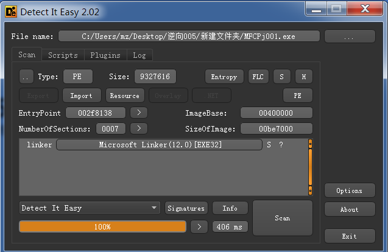Image resolution: width=388 pixels, height=252 pixels.
Task: Click the S button in the top row
Action: [x=281, y=77]
